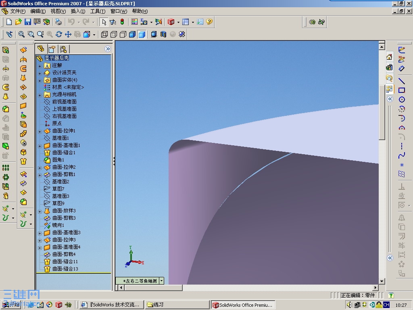Switch to Hidden Lines Visible mode
Viewport: 413px width, 310px height.
coord(113,34)
